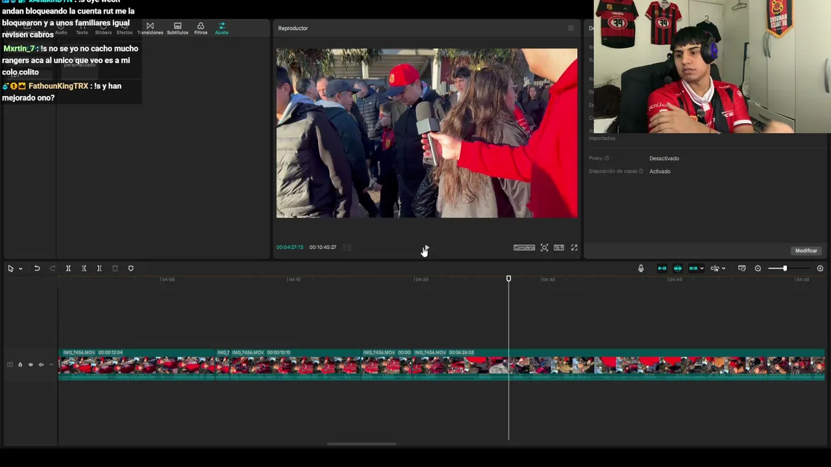Toggle main track magnet
The width and height of the screenshot is (831, 467).
tap(662, 269)
